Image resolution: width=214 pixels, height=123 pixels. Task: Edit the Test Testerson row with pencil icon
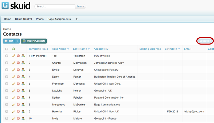click(14, 56)
